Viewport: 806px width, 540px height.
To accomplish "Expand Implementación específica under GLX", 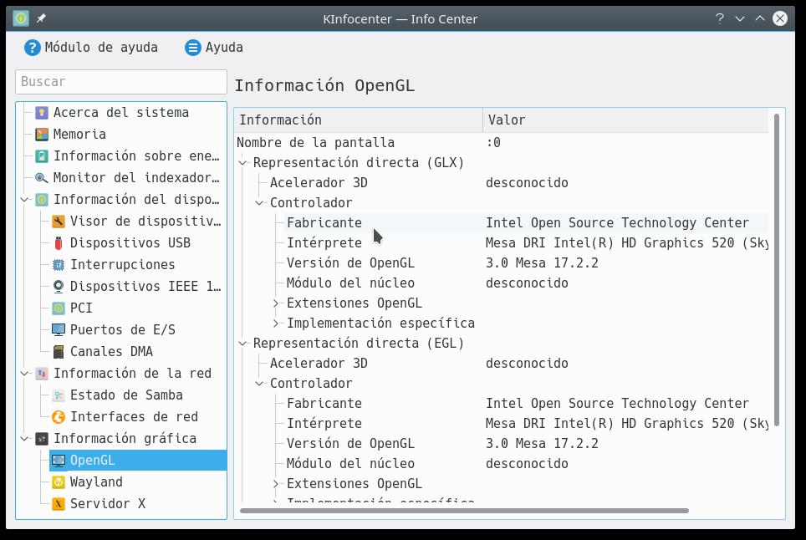I will point(276,323).
